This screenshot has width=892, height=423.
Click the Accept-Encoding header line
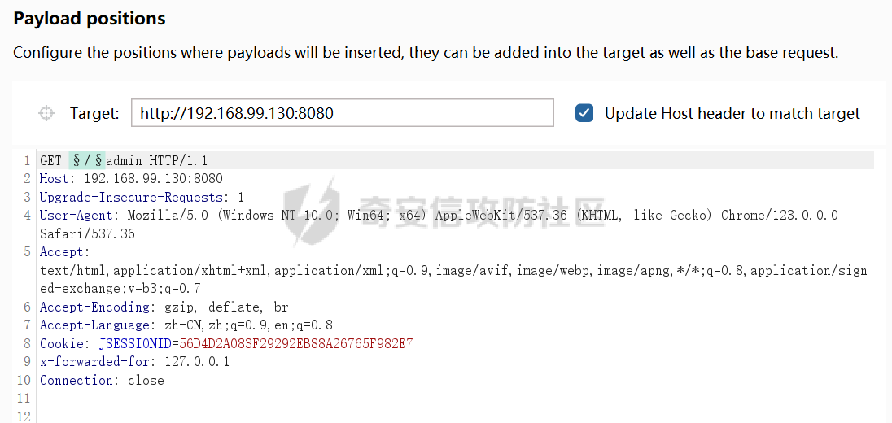(164, 307)
